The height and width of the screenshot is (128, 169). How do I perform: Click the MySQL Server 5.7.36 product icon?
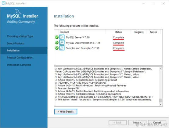(x=62, y=37)
